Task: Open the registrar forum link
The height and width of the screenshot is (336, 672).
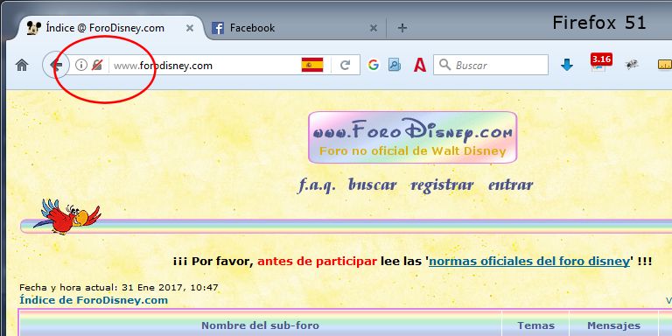Action: coord(442,185)
